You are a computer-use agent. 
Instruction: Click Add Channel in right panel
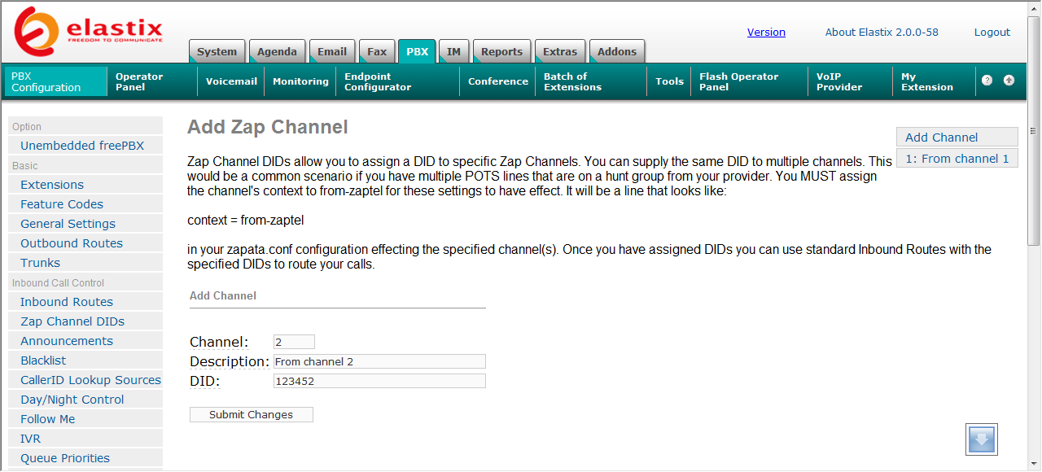coord(957,138)
